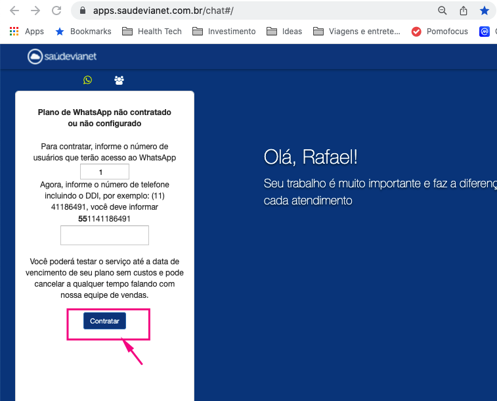The image size is (497, 401).
Task: Click the heading Plano de WhatsApp não contratado
Action: pos(104,118)
